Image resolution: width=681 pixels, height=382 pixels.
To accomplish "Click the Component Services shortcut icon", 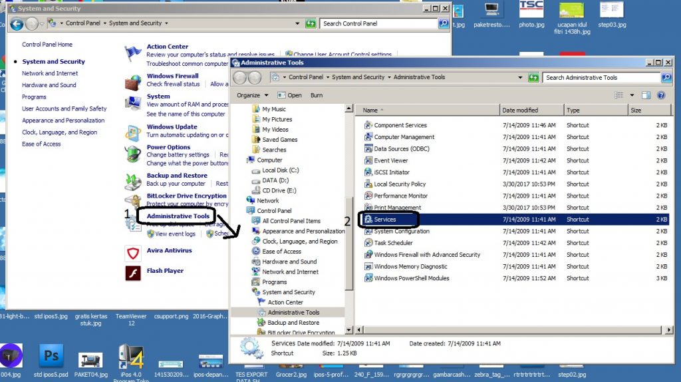I will point(368,125).
